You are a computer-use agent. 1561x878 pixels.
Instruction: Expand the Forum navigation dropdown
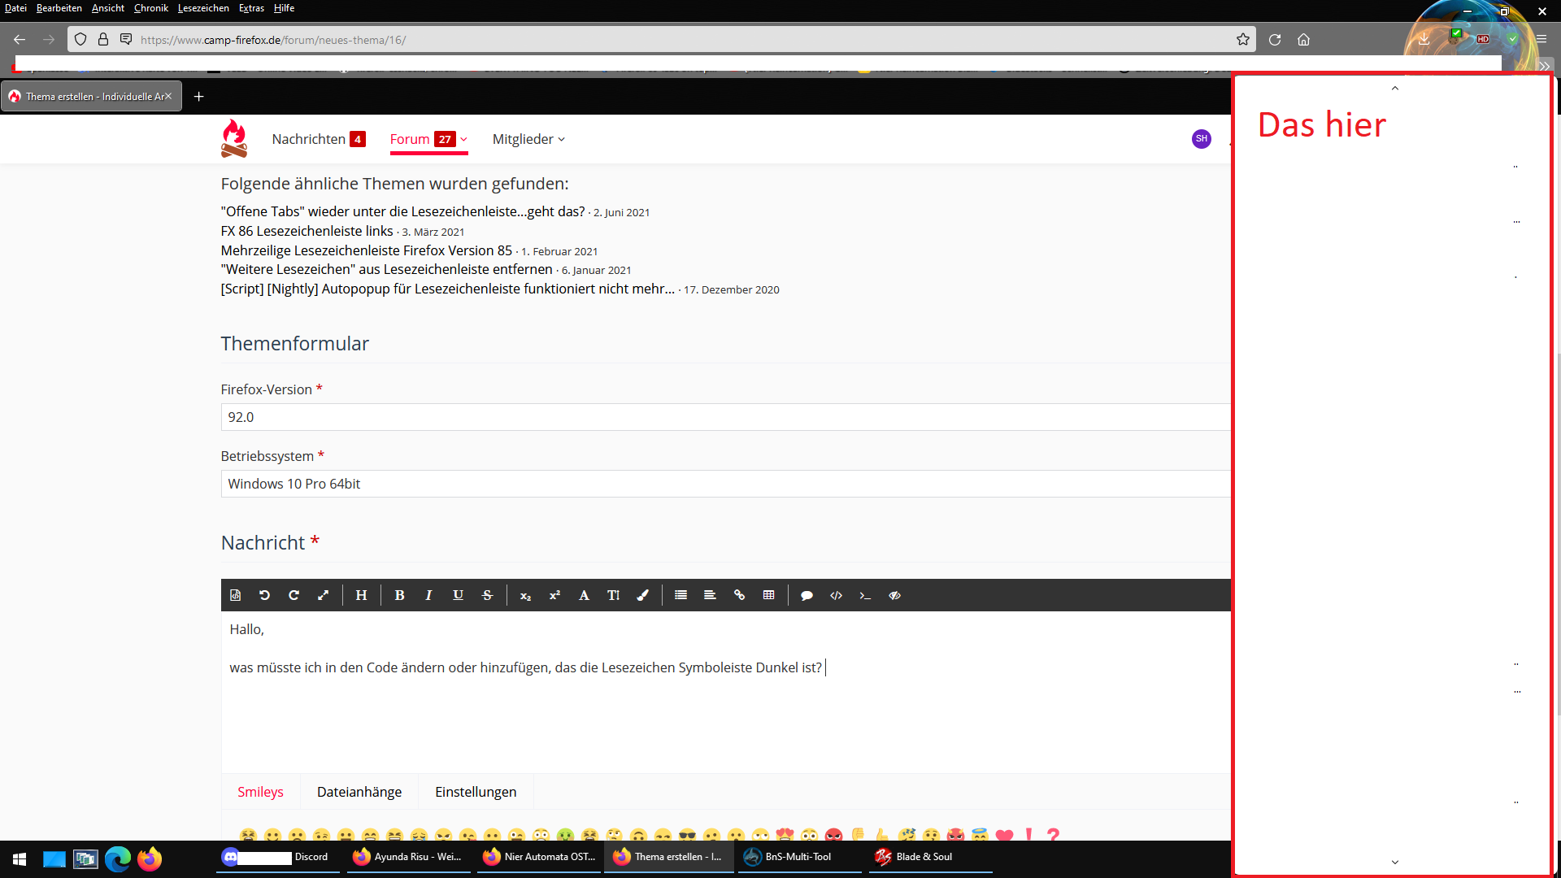464,139
